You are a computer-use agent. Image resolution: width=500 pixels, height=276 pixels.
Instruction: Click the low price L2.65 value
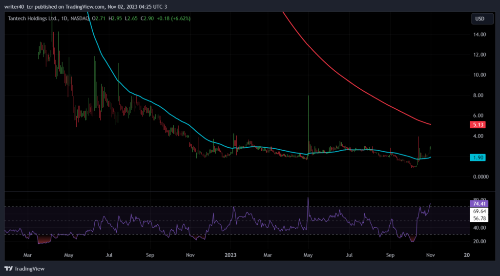pyautogui.click(x=131, y=19)
